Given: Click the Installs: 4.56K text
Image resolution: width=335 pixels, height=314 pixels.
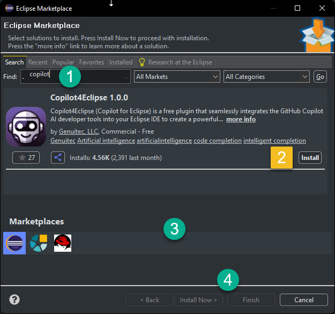Looking at the screenshot, I should tap(90, 158).
